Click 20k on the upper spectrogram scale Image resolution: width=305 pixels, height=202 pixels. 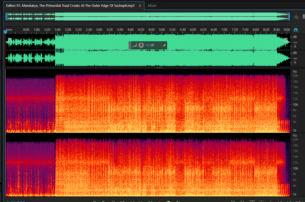pyautogui.click(x=295, y=76)
